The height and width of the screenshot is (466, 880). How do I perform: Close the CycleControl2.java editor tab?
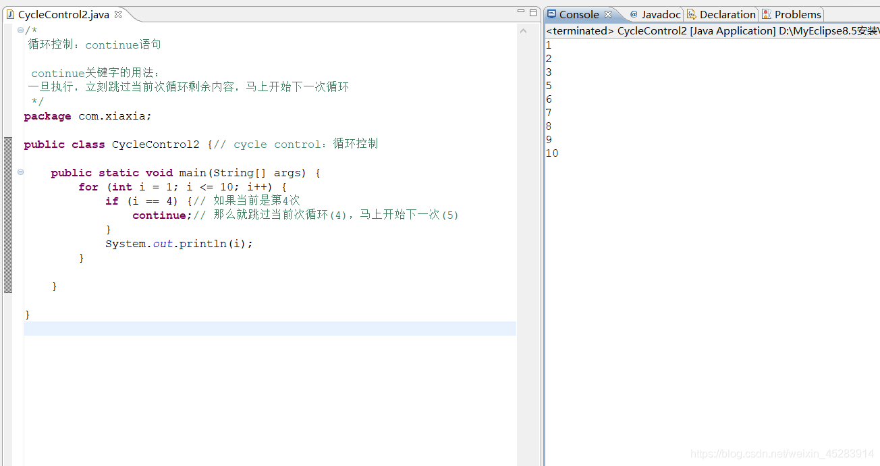click(x=118, y=14)
